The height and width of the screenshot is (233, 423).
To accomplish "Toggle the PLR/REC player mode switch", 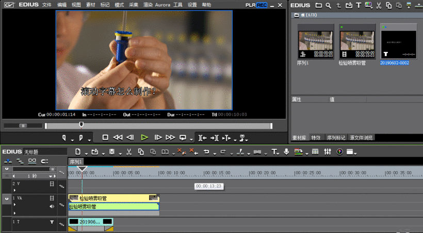I will 256,5.
